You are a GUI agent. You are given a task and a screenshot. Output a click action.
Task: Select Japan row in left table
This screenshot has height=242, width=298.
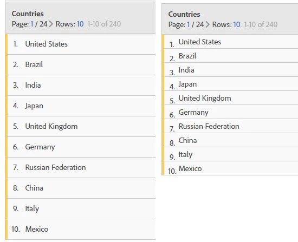coord(81,106)
